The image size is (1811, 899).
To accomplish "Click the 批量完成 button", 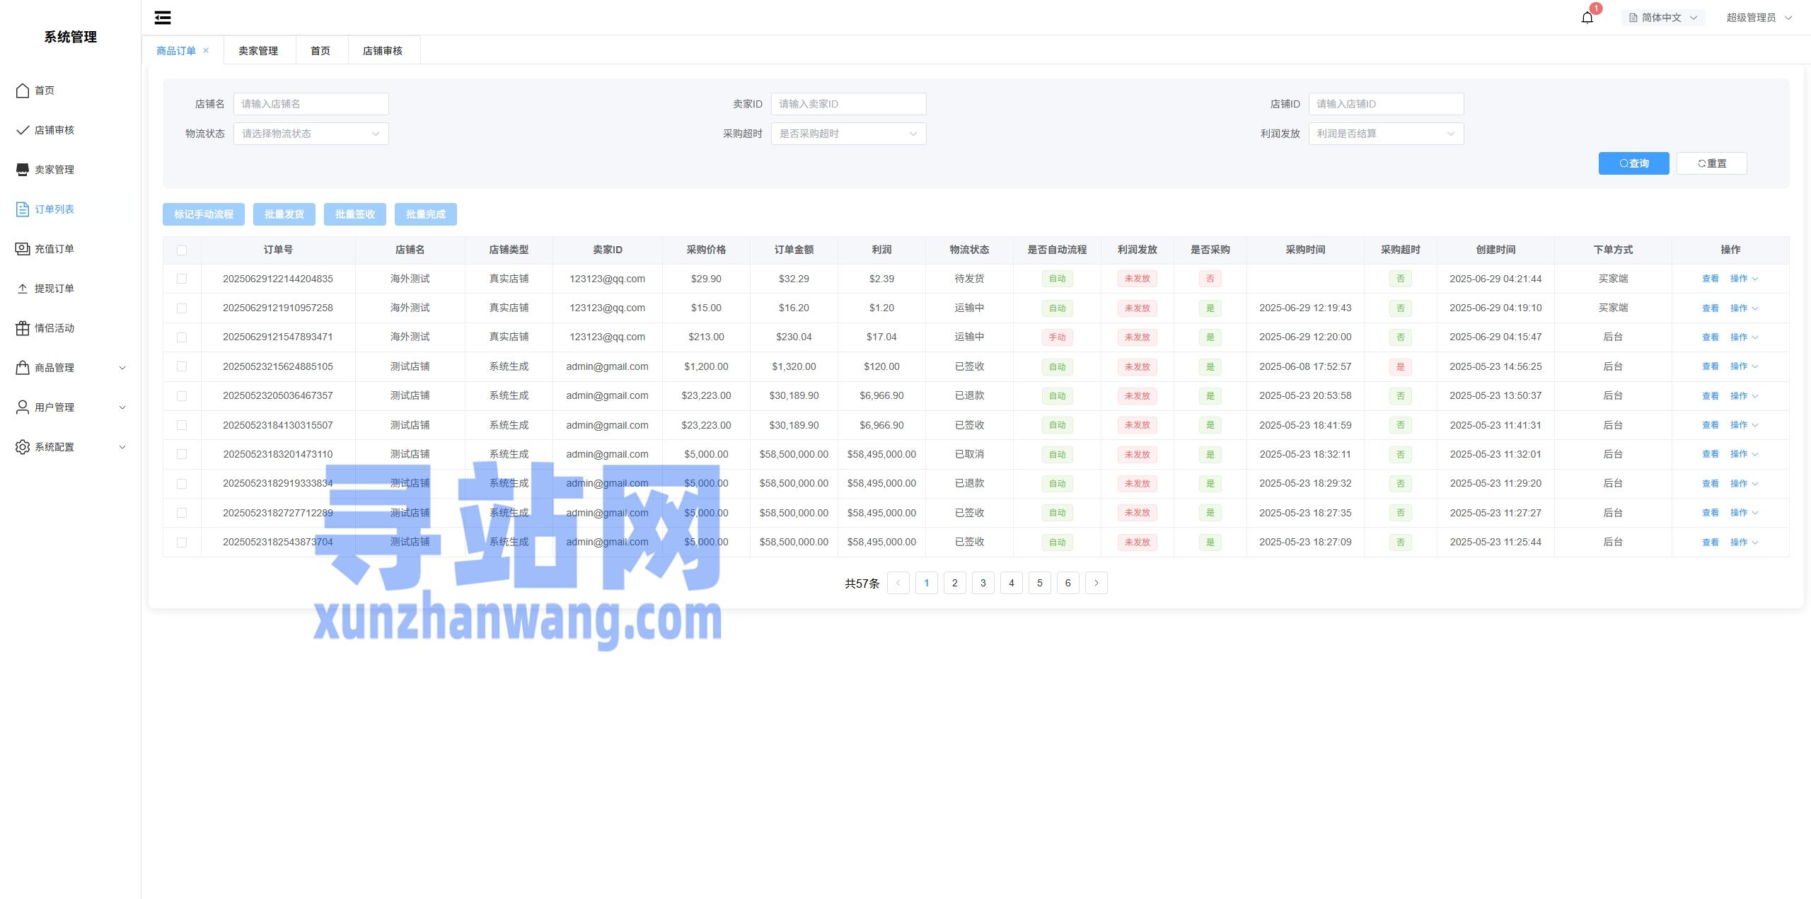I will tap(426, 214).
